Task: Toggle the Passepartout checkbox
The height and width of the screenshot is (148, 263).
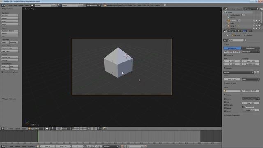Action: click(243, 107)
